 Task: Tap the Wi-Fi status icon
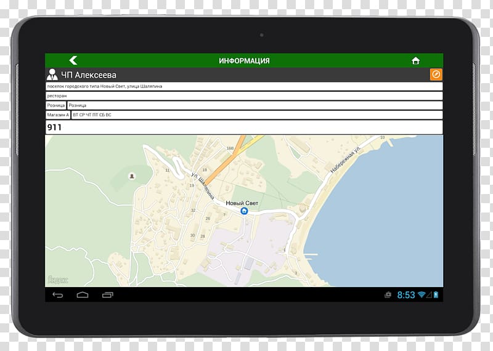point(422,295)
